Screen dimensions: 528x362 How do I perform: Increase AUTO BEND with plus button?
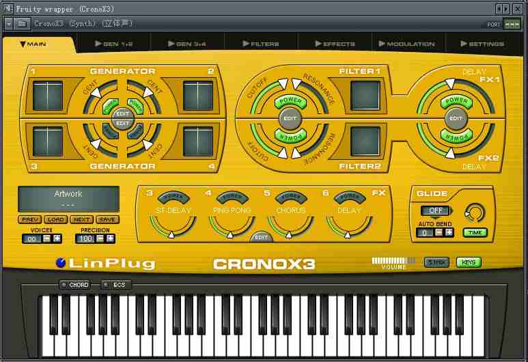449,232
